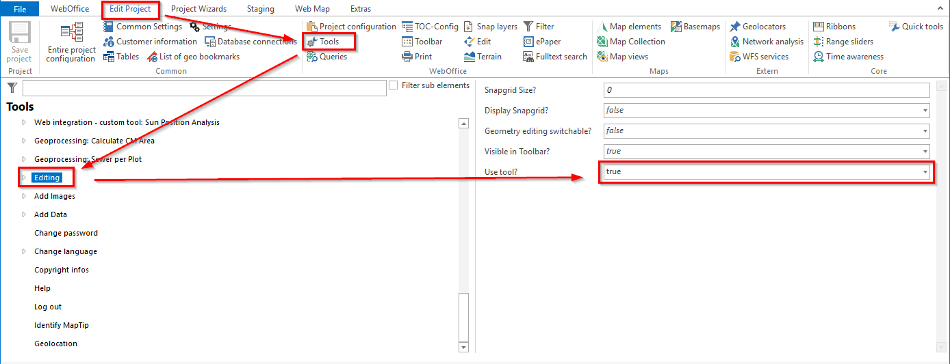Switch to Web Map tab
The image size is (950, 364).
[312, 9]
